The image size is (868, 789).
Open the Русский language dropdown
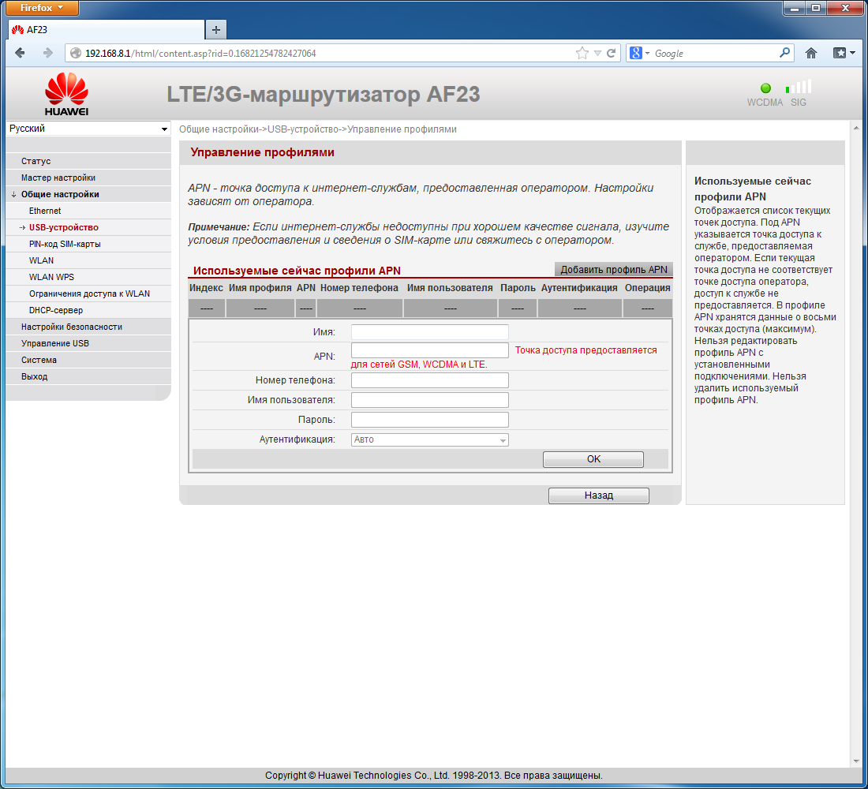click(88, 129)
